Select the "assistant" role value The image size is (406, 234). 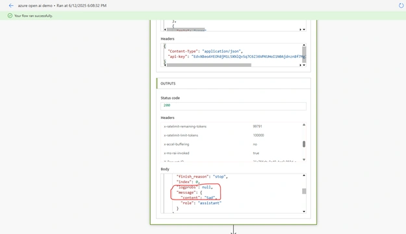[209, 203]
